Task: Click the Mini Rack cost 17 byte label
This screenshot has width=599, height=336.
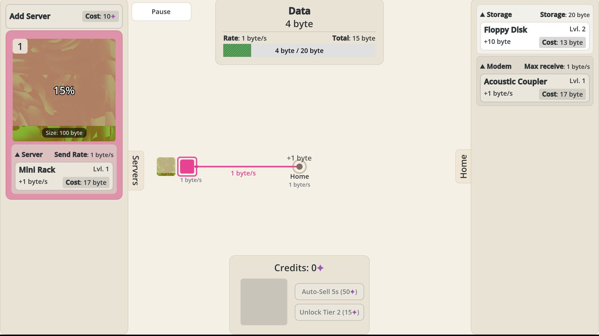Action: tap(86, 182)
